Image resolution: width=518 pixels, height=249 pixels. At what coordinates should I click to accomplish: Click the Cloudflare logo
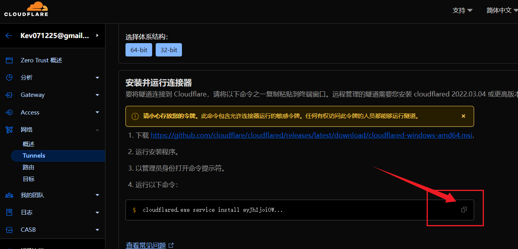pos(26,9)
